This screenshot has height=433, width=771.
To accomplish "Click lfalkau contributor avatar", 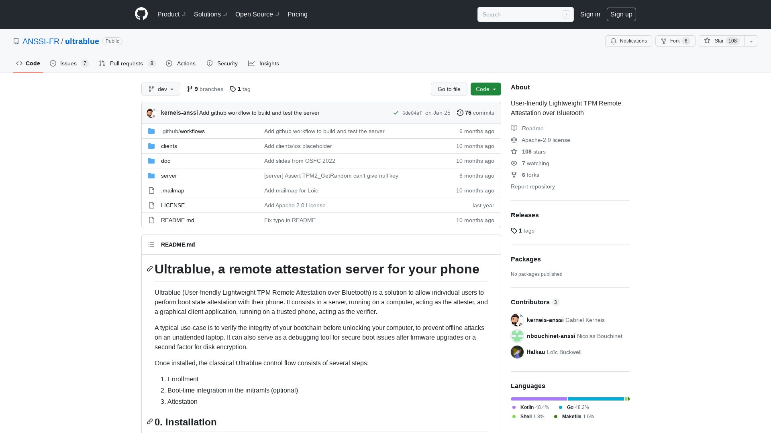I will (x=517, y=352).
